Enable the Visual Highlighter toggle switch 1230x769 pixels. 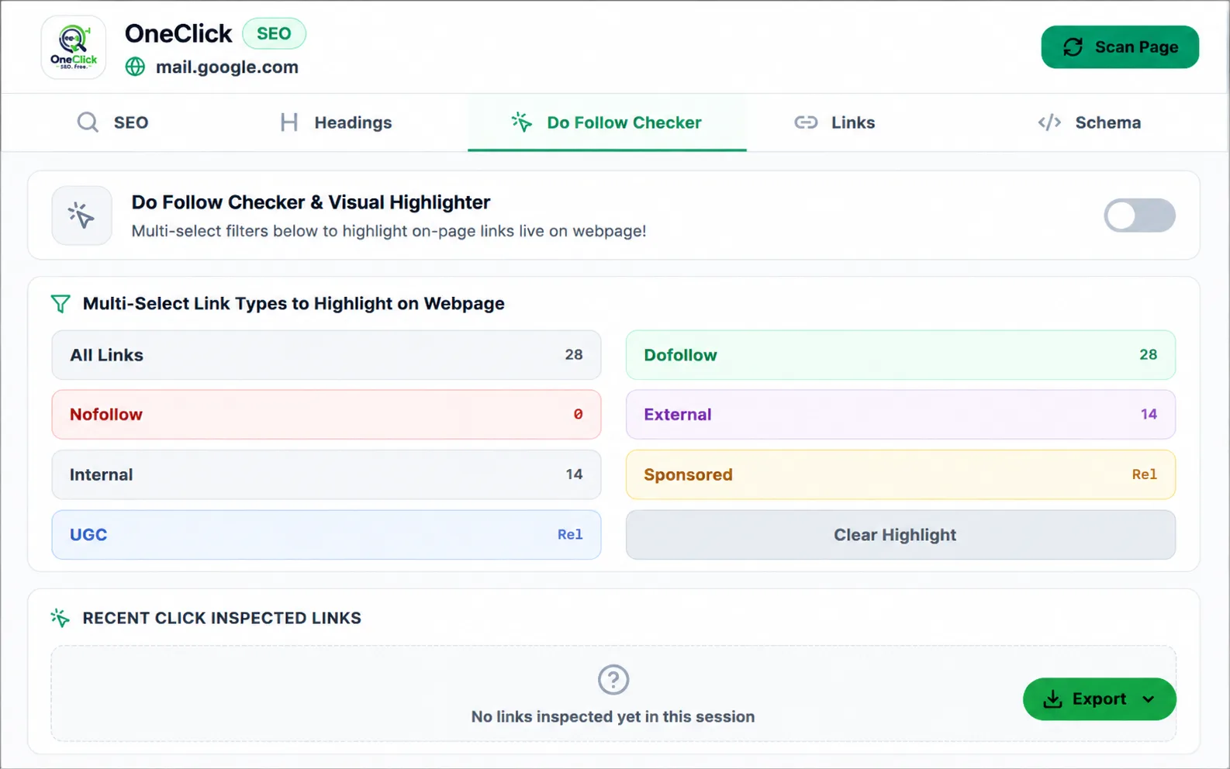[x=1139, y=216]
